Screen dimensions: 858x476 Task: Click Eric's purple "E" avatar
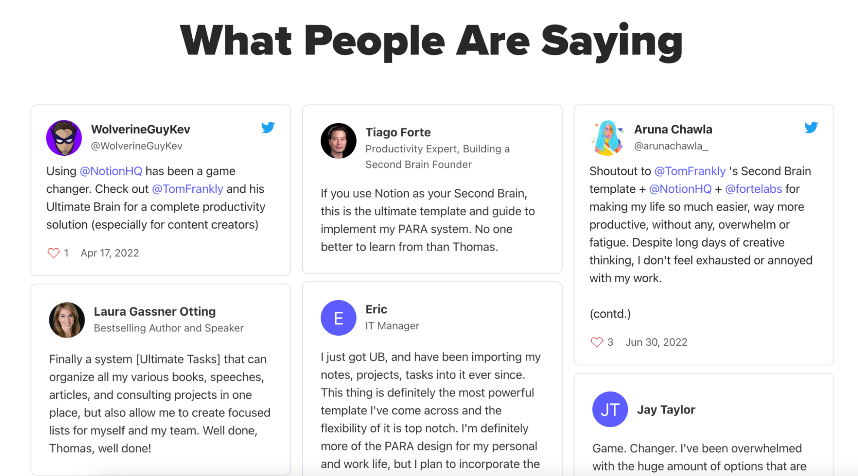338,318
